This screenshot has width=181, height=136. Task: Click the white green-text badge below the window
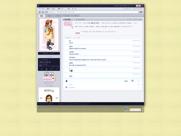[135, 109]
